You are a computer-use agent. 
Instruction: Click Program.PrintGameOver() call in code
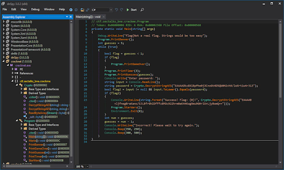coord(130,64)
